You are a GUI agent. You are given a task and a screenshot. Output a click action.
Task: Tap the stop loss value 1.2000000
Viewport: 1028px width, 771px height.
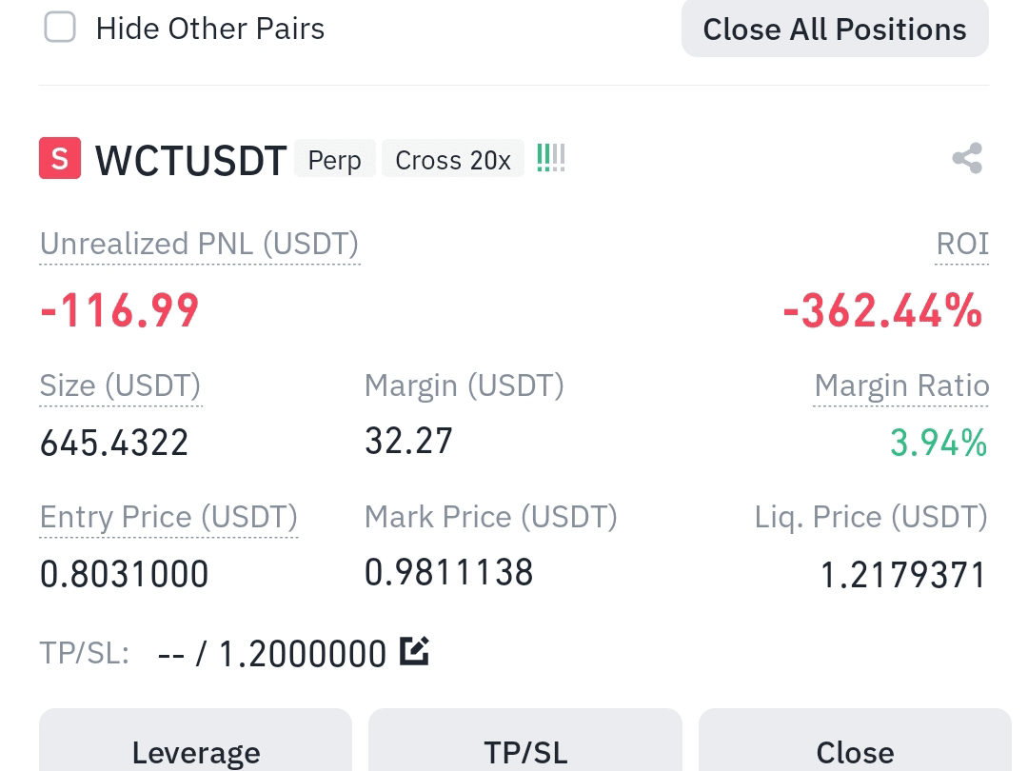tap(303, 654)
